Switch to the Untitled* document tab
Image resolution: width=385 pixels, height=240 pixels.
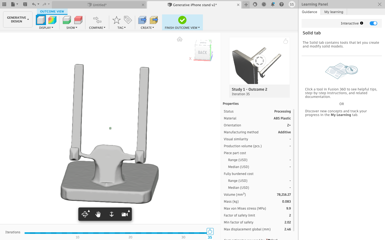99,5
